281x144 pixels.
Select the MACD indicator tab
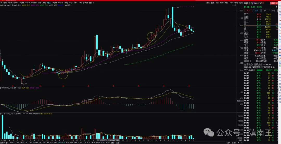tap(12, 142)
